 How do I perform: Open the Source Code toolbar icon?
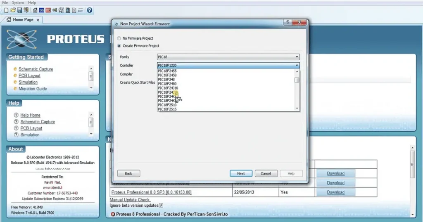[x=81, y=10]
